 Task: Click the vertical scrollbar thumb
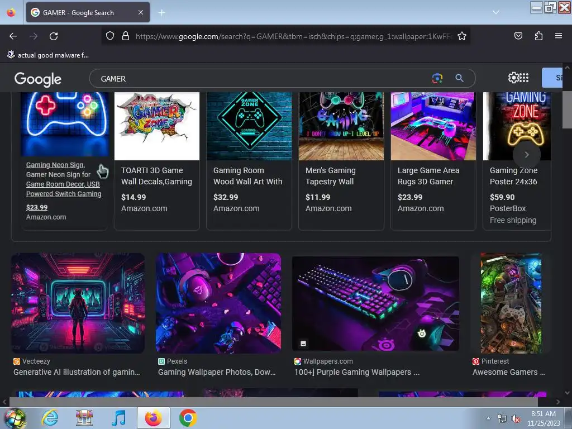pyautogui.click(x=568, y=109)
